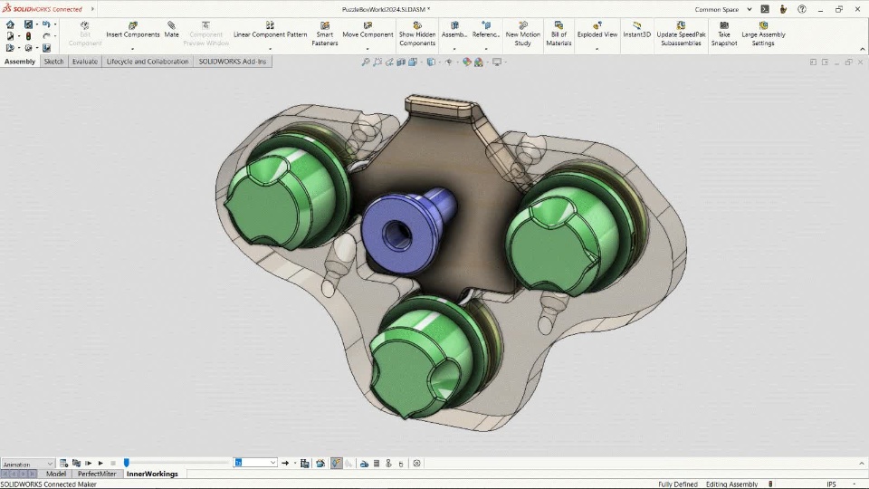Switch to the Assembly tab
Image resolution: width=869 pixels, height=489 pixels.
(20, 62)
